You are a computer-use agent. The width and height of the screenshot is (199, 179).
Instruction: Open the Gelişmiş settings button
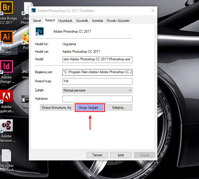119,108
